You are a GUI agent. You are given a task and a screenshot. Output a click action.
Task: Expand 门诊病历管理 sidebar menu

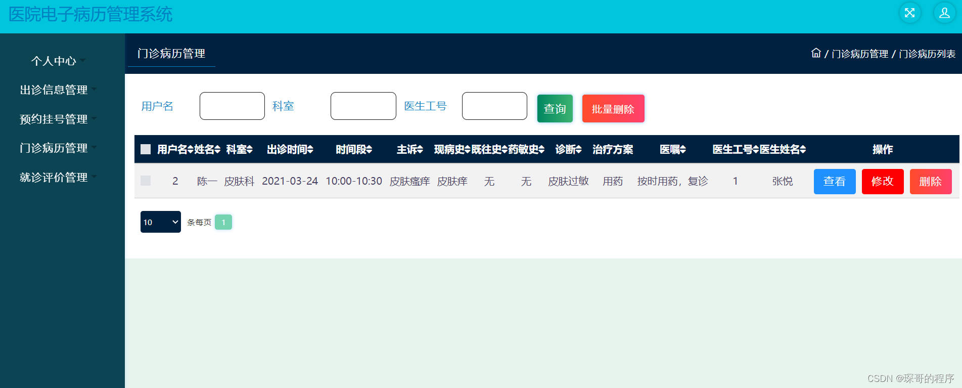[x=58, y=148]
